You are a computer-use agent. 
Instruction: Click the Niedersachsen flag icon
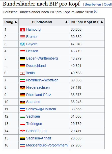[x=23, y=88]
